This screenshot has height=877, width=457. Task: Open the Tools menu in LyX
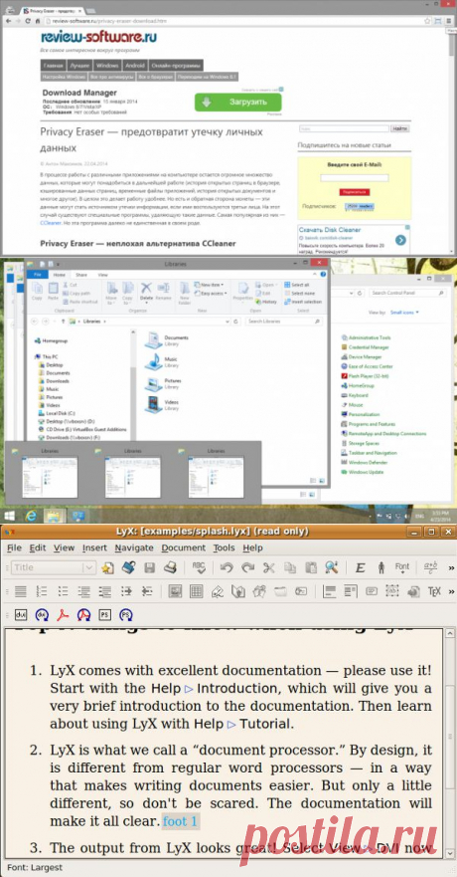coord(225,548)
